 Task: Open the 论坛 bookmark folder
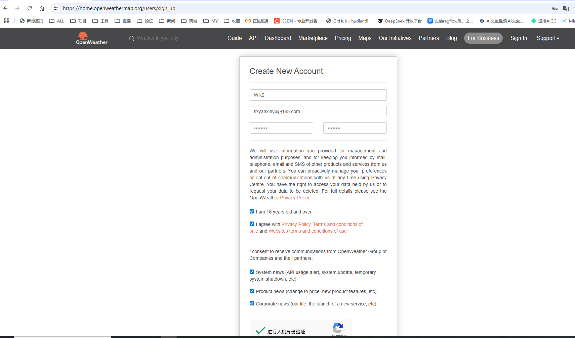click(145, 21)
